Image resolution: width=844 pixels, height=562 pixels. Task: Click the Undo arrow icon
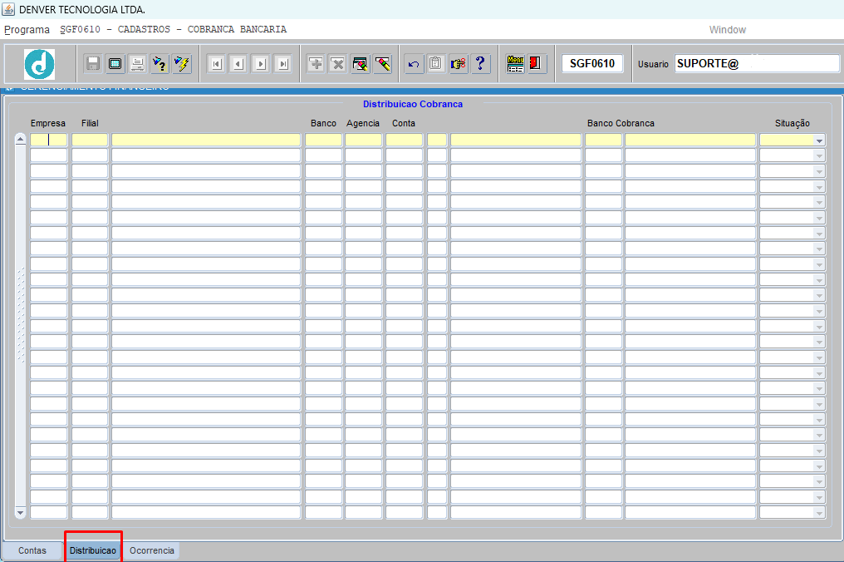tap(414, 64)
